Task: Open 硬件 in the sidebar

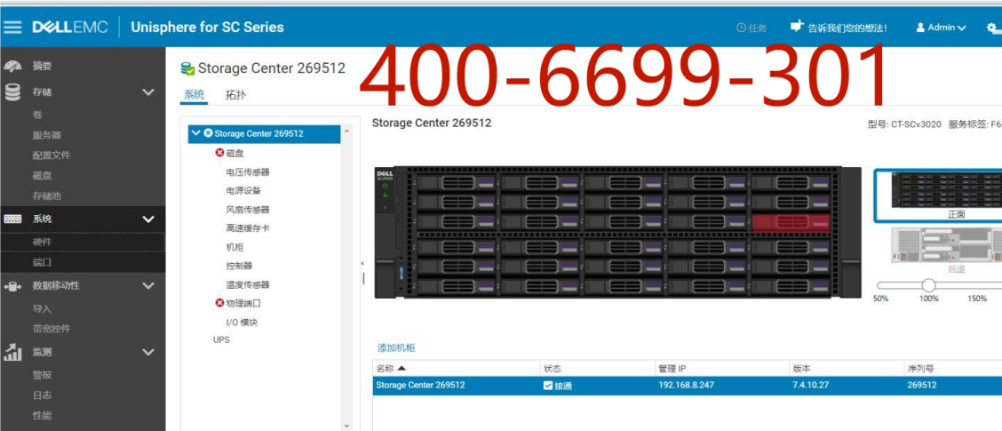Action: (42, 243)
